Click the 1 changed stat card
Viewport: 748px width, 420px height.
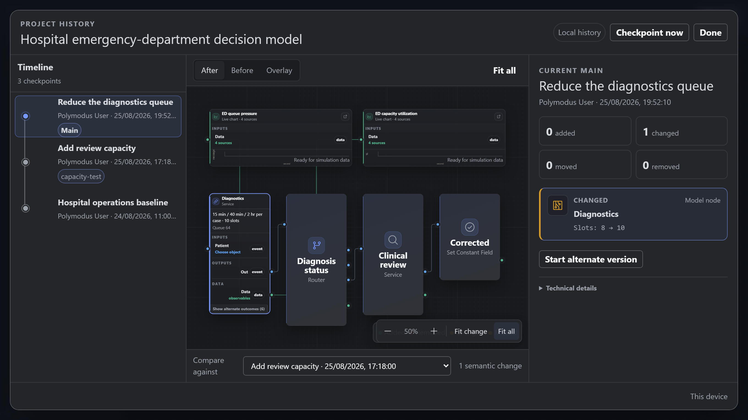pos(681,131)
